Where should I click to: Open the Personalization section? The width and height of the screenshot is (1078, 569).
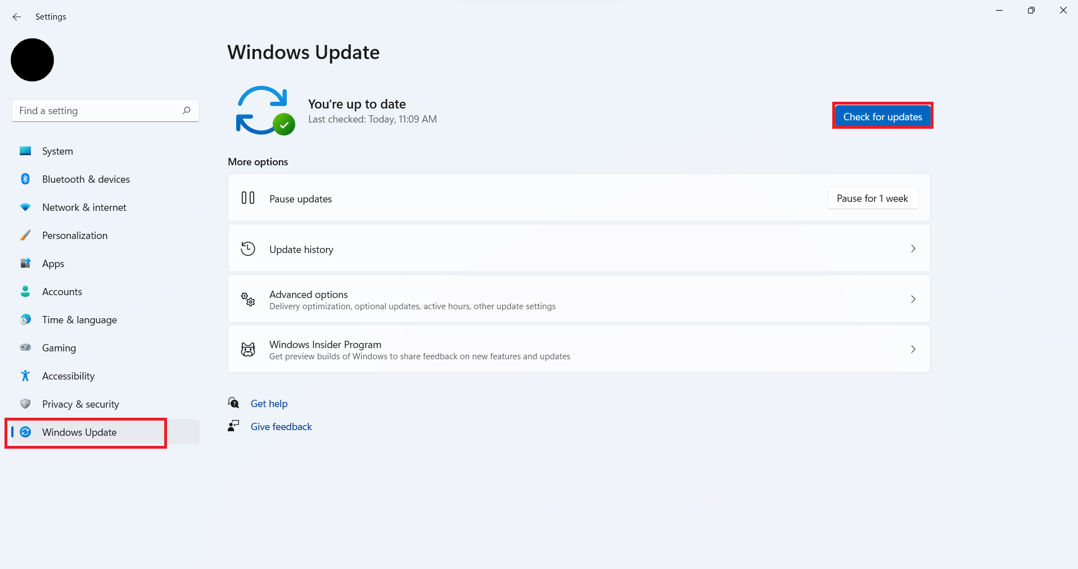tap(105, 235)
